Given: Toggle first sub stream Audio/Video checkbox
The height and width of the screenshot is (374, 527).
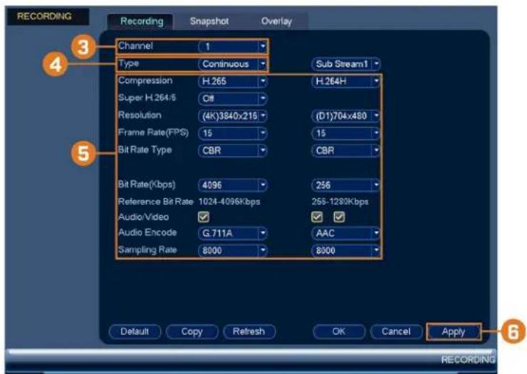Looking at the screenshot, I should (x=317, y=217).
